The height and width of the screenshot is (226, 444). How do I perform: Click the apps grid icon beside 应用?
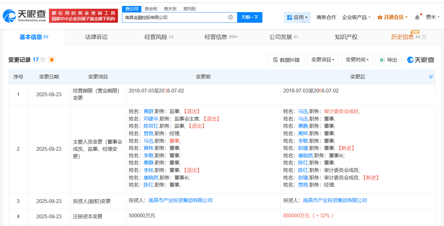pos(289,17)
